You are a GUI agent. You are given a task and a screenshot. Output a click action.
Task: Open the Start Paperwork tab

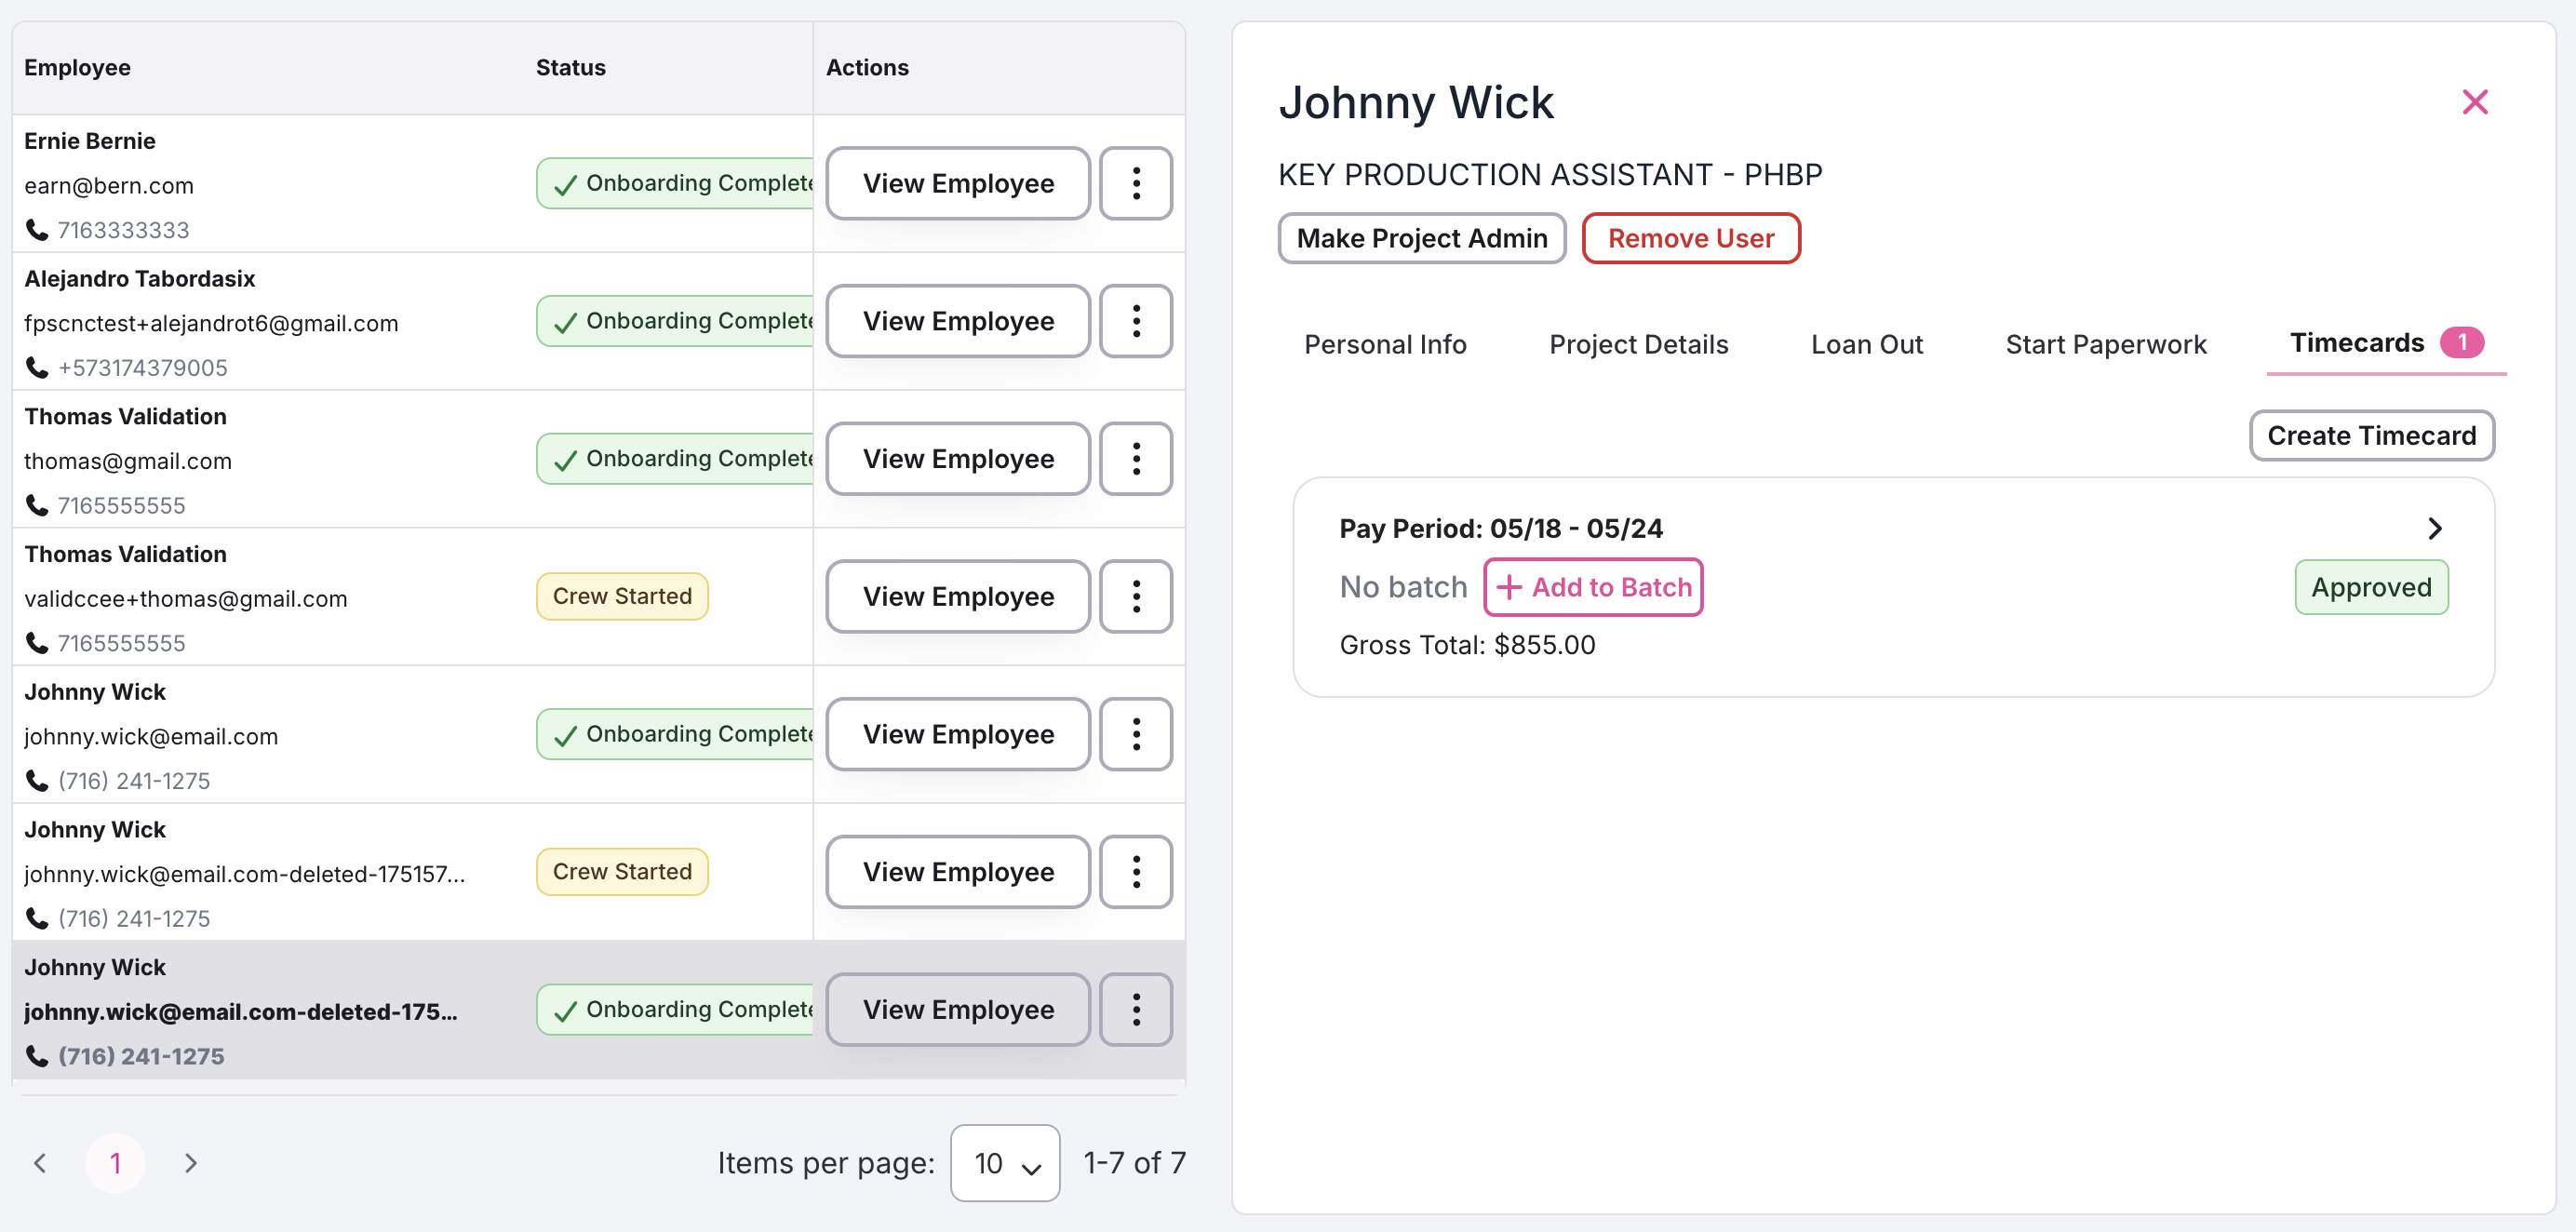tap(2105, 344)
